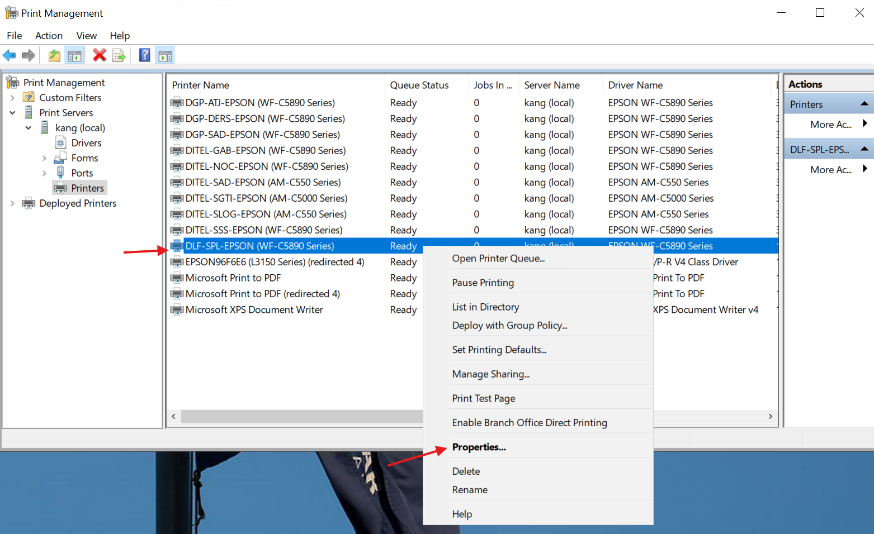The width and height of the screenshot is (874, 534).
Task: Click the Microsoft XPS Document Writer printer icon
Action: point(177,310)
